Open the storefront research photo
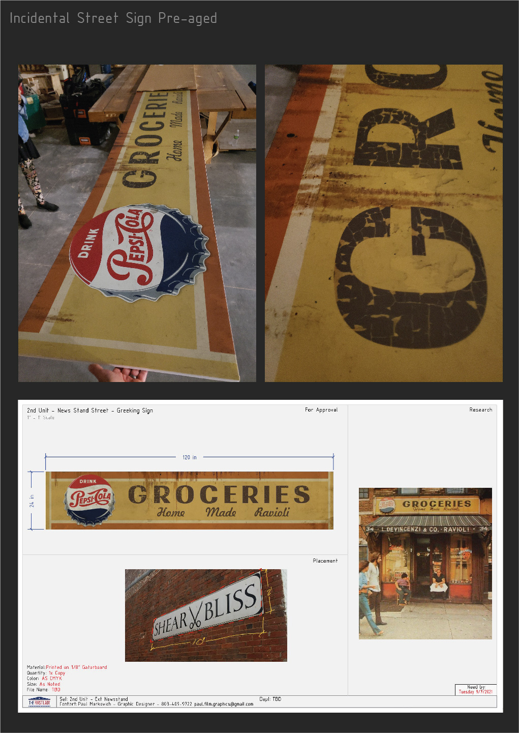This screenshot has width=519, height=733. pos(425,564)
